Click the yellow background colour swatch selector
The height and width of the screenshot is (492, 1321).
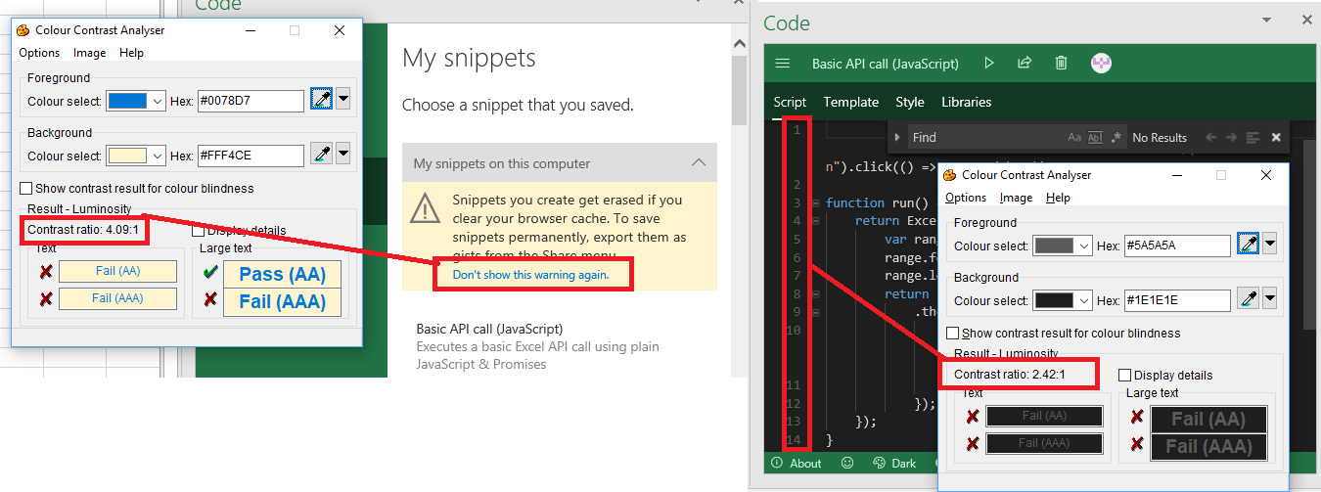pos(135,156)
